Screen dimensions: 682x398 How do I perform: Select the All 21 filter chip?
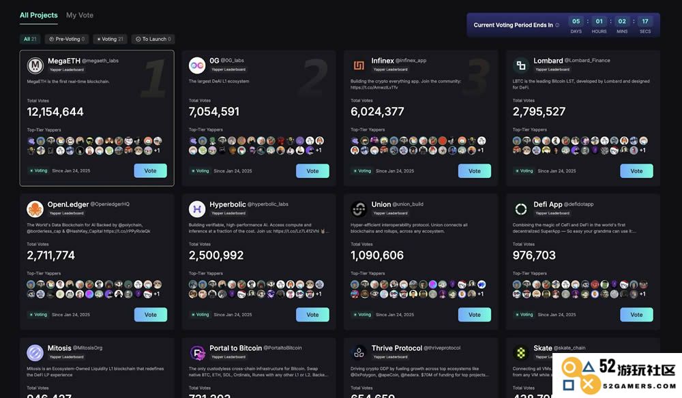(30, 39)
